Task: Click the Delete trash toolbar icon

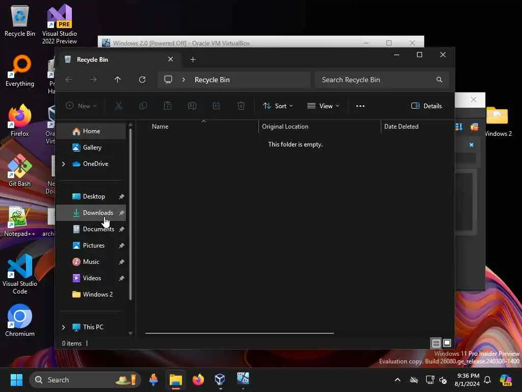Action: (241, 106)
